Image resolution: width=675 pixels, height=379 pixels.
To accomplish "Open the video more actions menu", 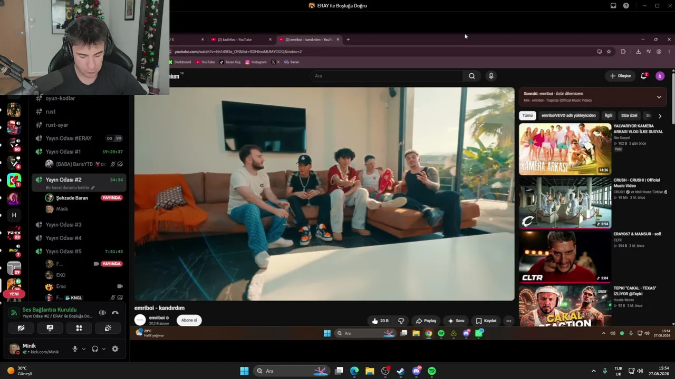I will click(508, 321).
